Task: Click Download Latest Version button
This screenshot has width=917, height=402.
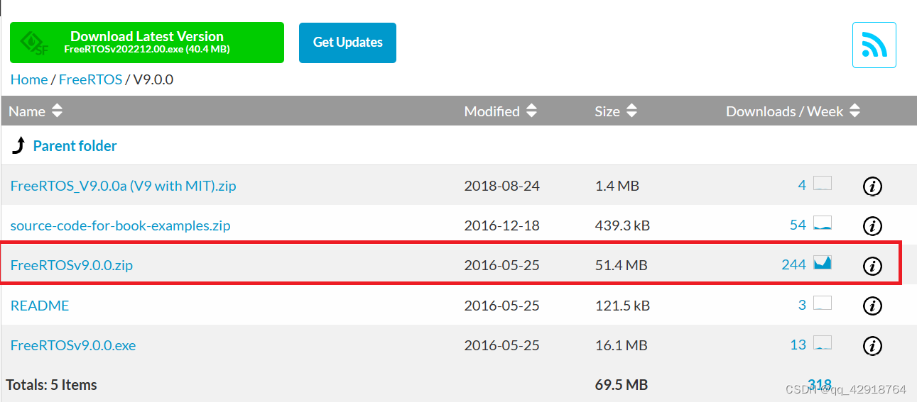Action: click(147, 43)
